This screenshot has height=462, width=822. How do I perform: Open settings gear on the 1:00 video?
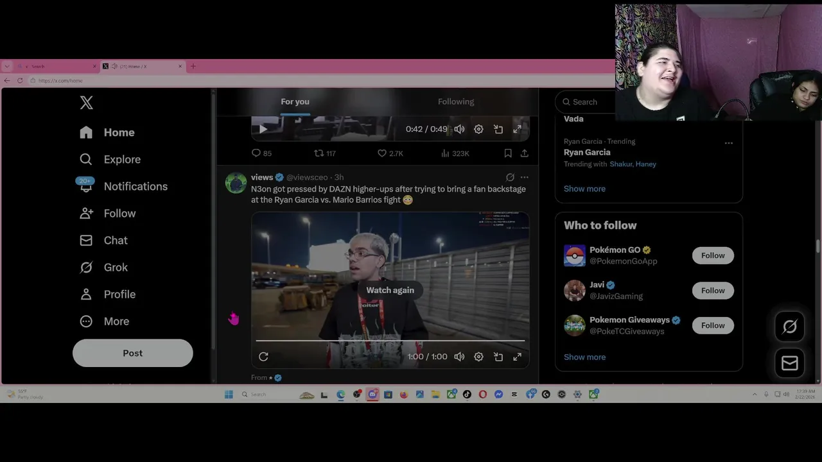(x=478, y=357)
